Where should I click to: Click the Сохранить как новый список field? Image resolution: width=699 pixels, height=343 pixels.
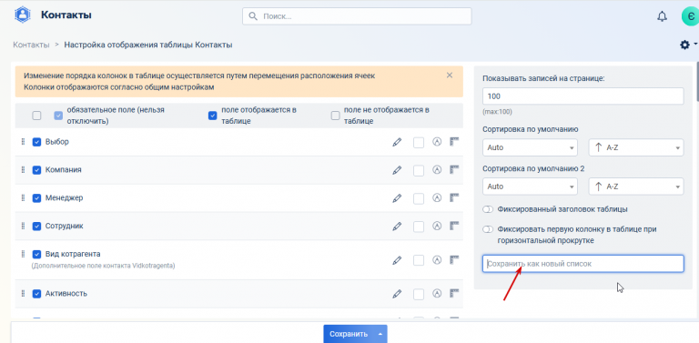tap(582, 264)
